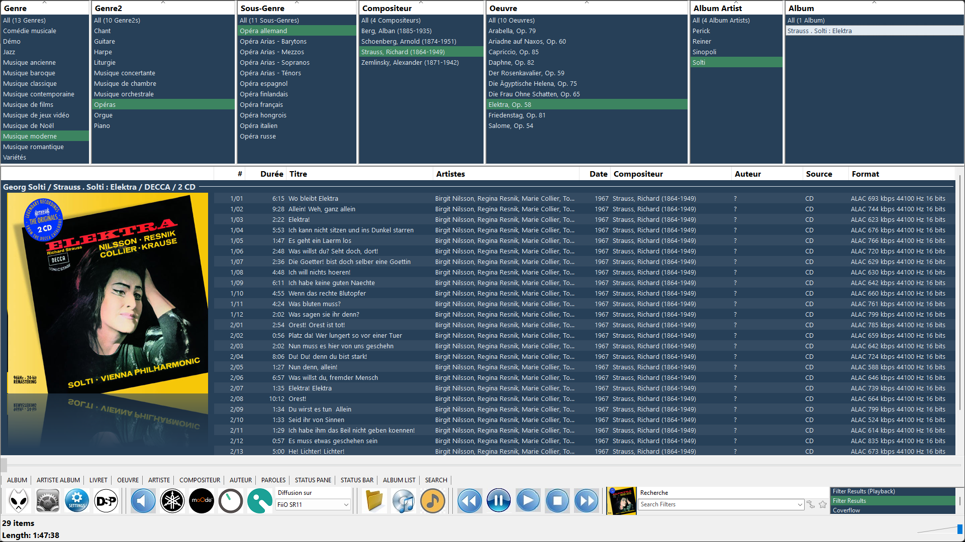Select composer Berg, Alban (1885-1935)
This screenshot has width=965, height=542.
tap(421, 31)
